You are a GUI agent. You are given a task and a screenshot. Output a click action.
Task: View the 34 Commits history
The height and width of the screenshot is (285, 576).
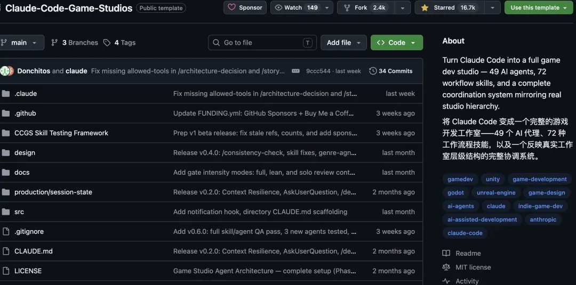pyautogui.click(x=391, y=71)
